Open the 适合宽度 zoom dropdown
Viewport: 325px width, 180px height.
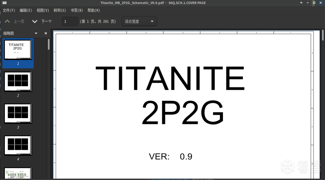(139, 21)
